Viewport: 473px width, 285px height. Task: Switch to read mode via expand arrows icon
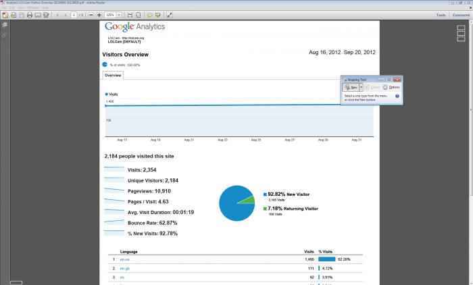170,15
